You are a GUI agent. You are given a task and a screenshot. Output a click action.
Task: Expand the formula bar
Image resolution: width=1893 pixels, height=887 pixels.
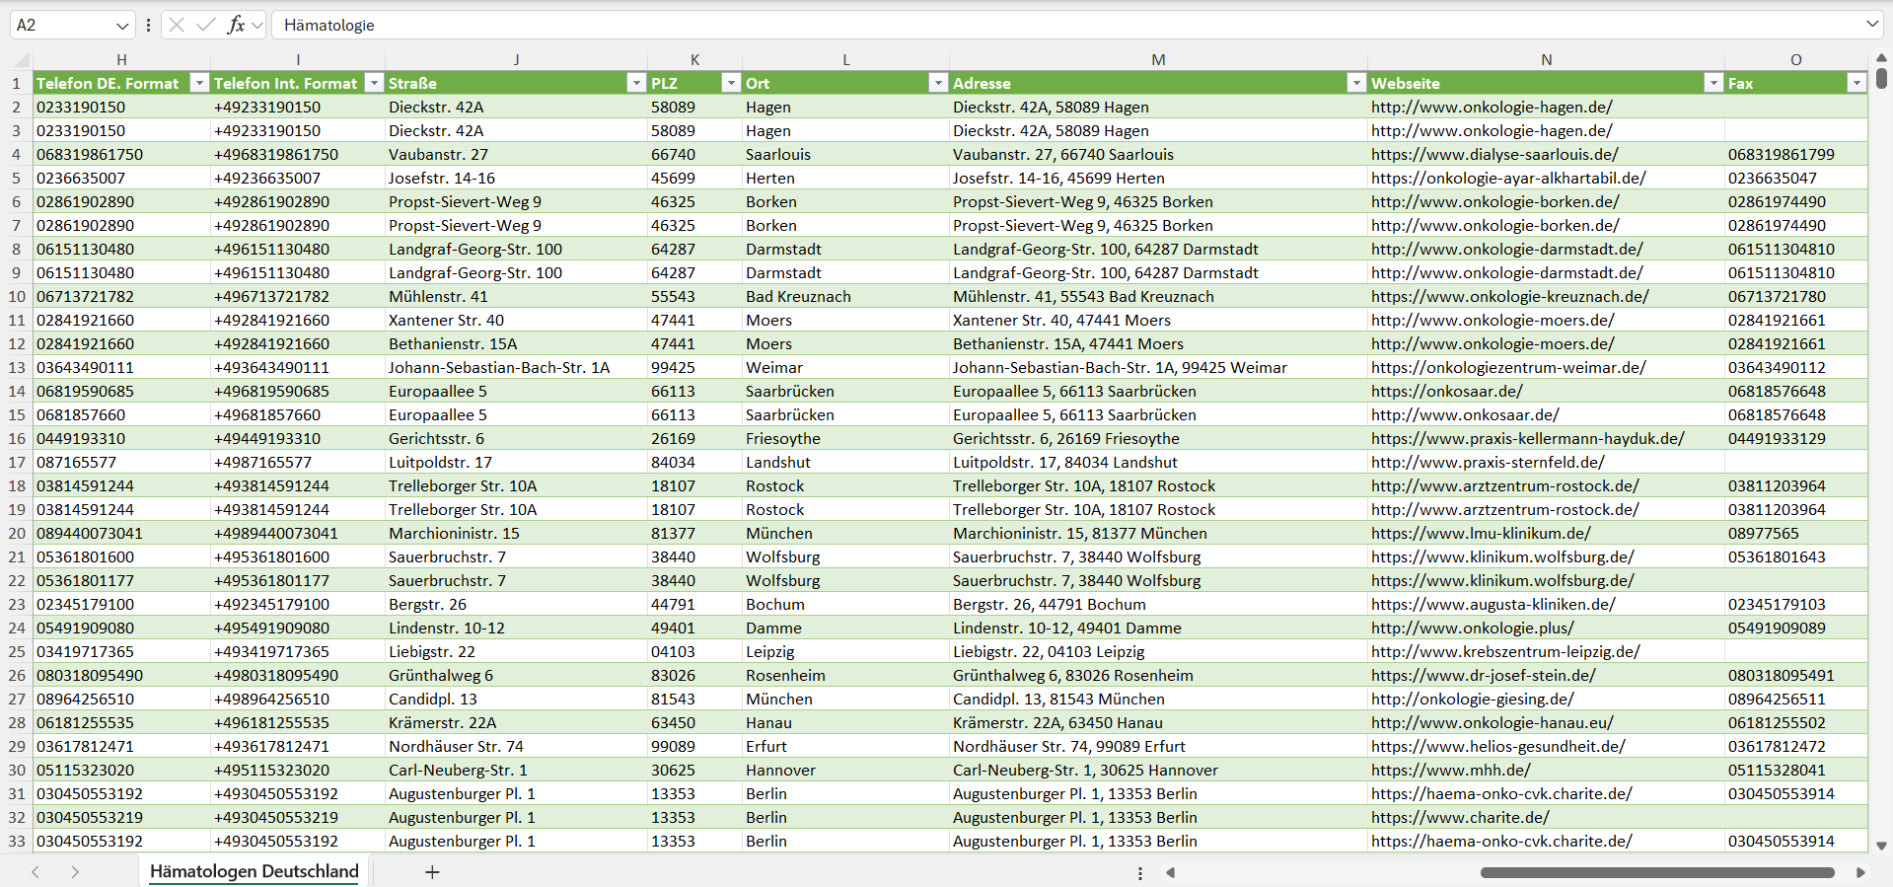tap(1871, 25)
